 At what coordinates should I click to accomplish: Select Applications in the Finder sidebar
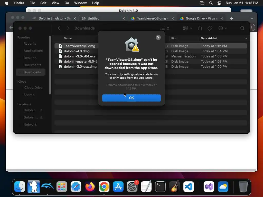tap(33, 51)
